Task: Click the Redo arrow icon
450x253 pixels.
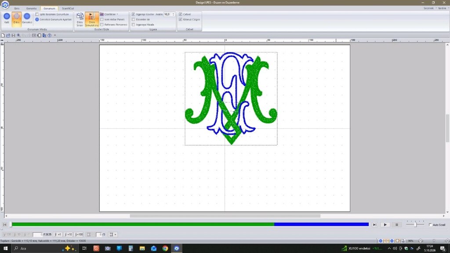Action: tap(29, 35)
